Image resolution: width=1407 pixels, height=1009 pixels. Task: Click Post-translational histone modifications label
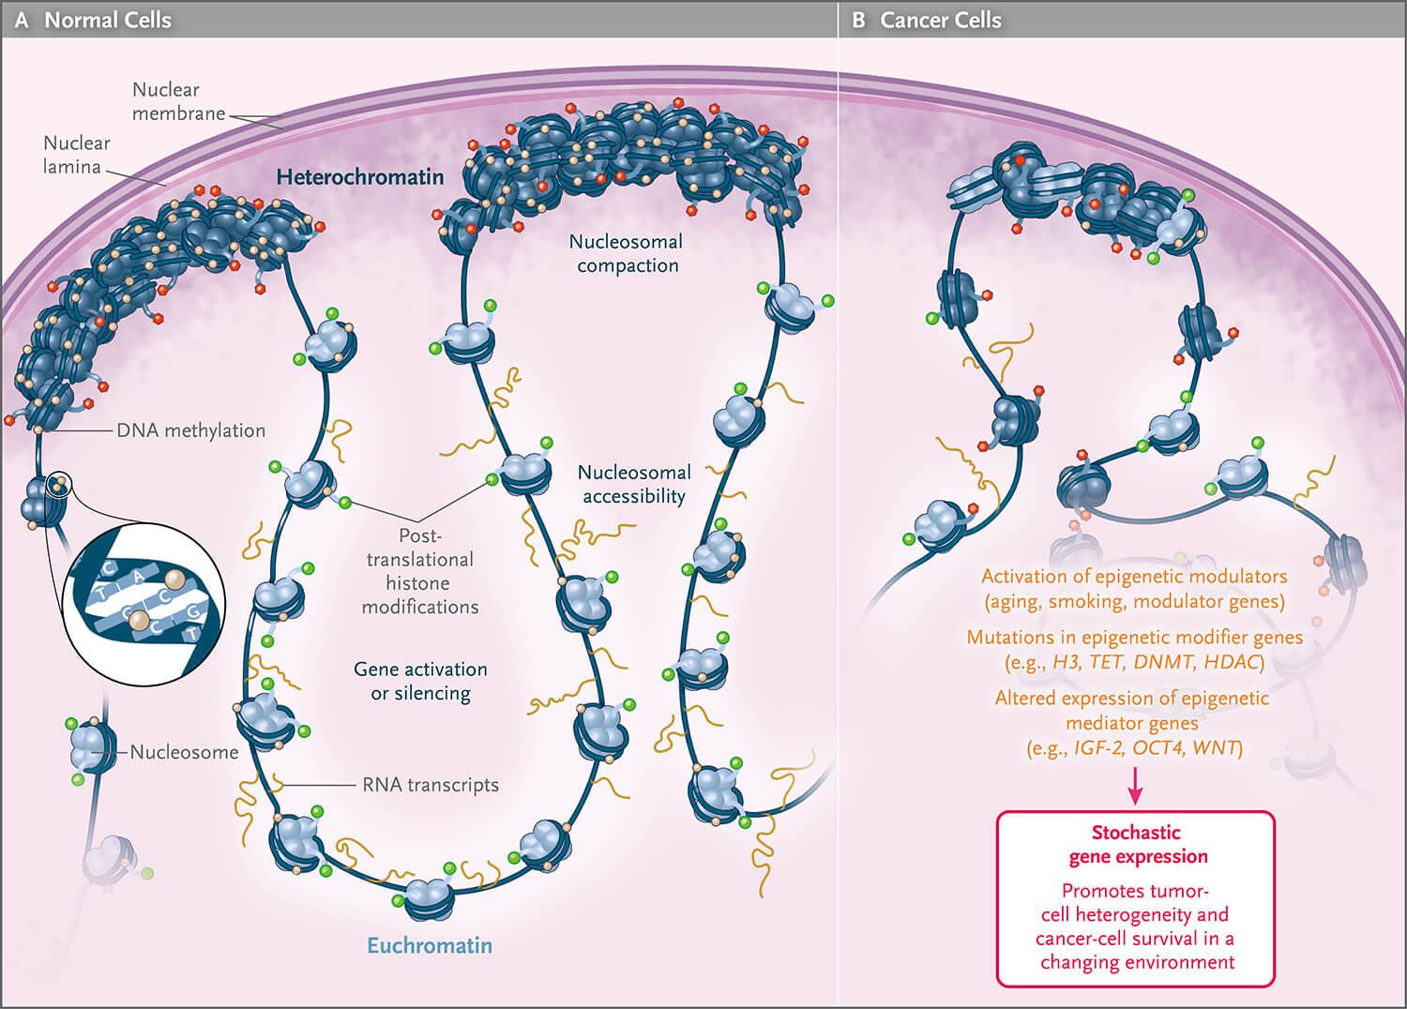click(x=419, y=571)
